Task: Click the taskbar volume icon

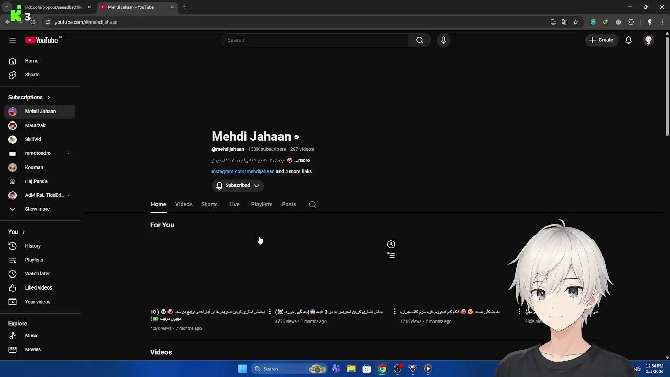Action: click(637, 369)
